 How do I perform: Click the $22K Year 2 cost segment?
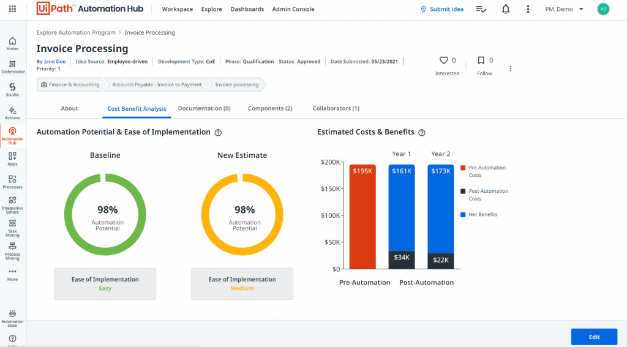441,261
